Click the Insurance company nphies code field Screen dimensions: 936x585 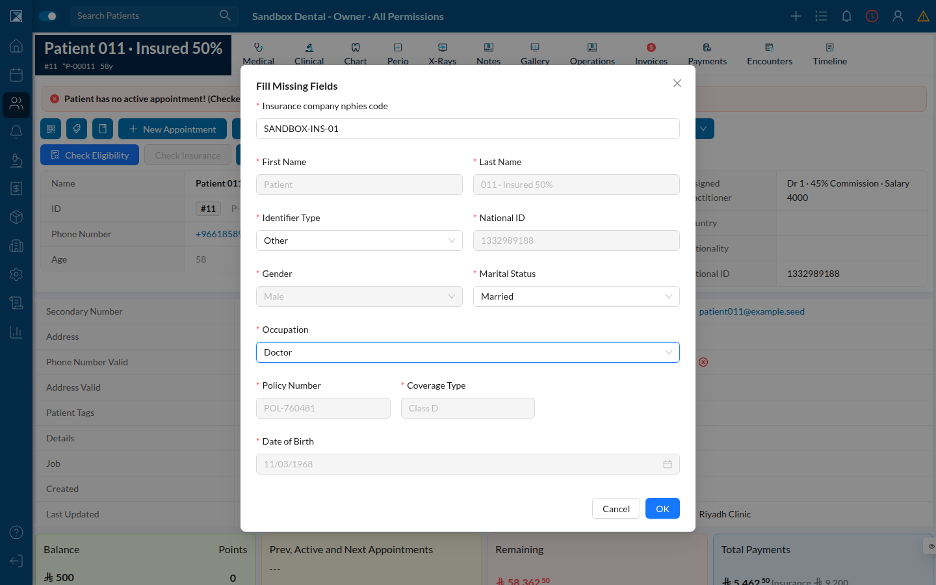tap(468, 129)
